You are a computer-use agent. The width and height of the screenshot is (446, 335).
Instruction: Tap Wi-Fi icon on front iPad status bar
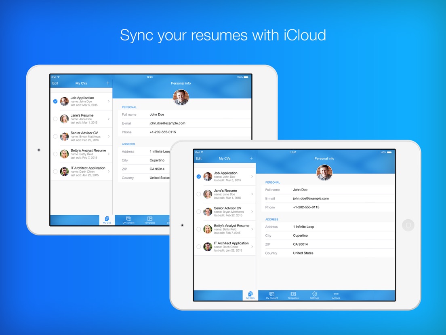[202, 153]
